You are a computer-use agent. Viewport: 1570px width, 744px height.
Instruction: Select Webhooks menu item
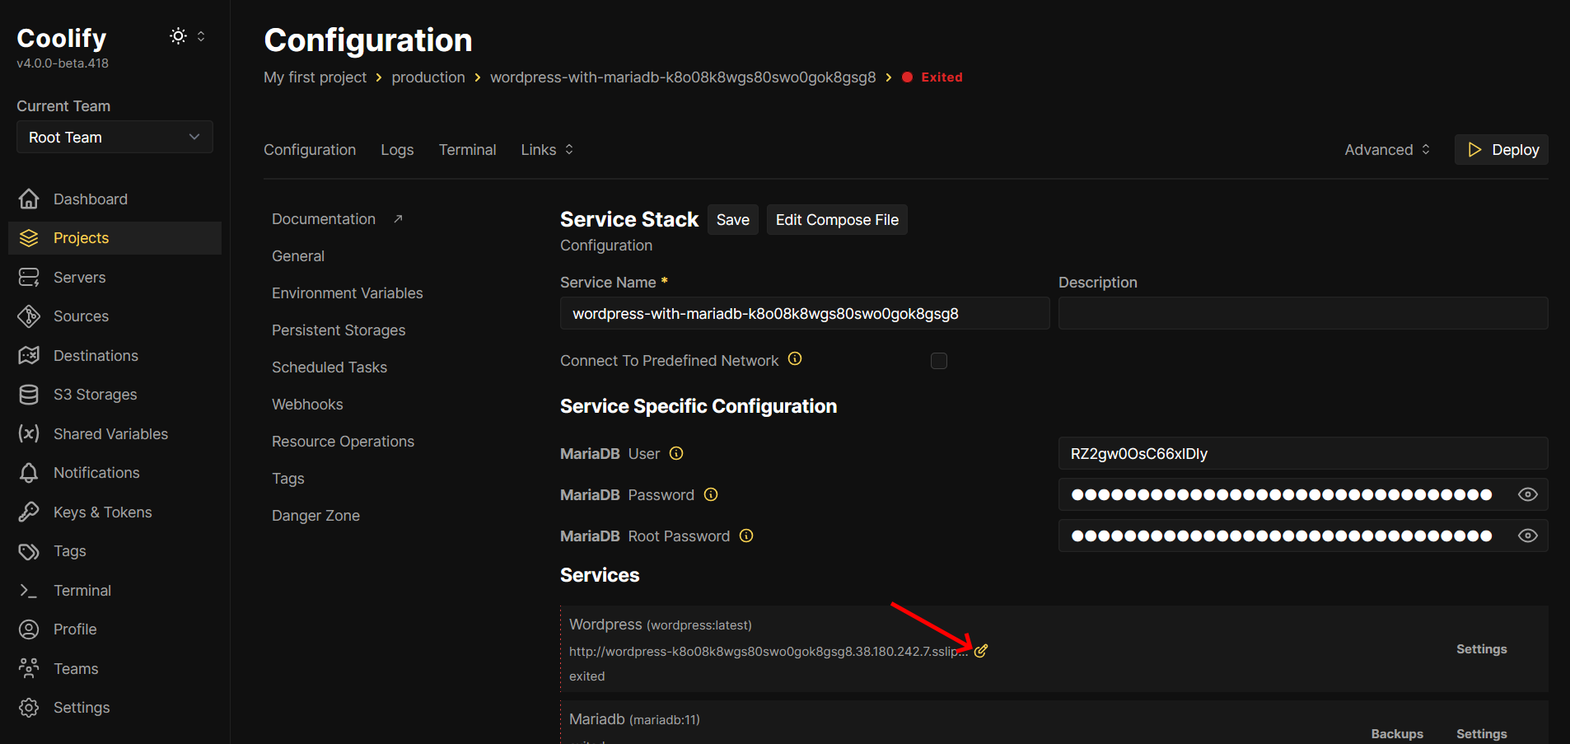click(x=307, y=404)
